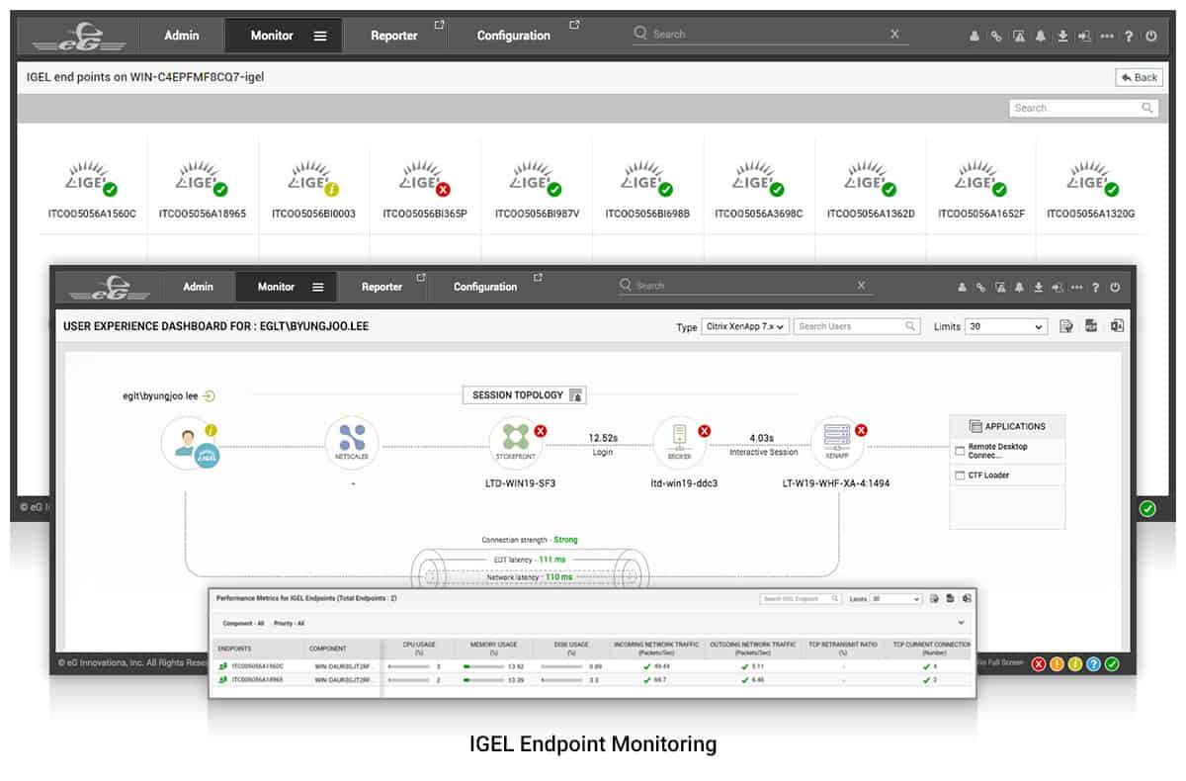Click the Search Users input field

[858, 326]
